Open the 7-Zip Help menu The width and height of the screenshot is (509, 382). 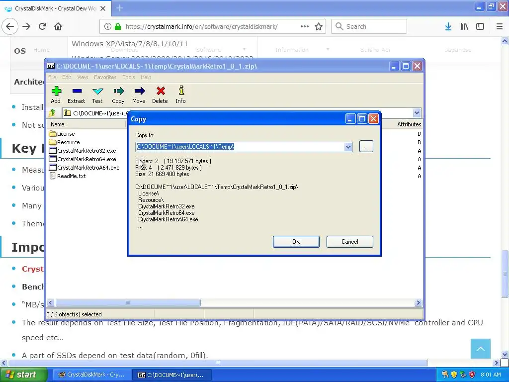tap(146, 77)
